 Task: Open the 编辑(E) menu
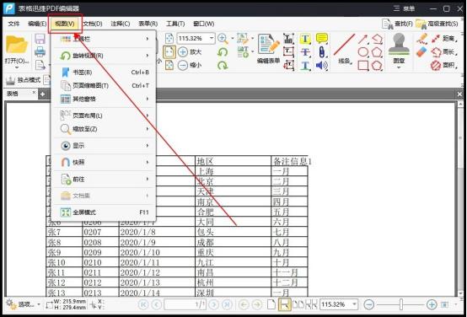click(37, 24)
